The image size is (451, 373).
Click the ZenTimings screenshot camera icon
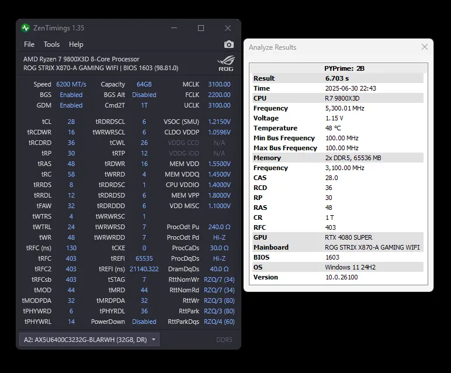[229, 44]
